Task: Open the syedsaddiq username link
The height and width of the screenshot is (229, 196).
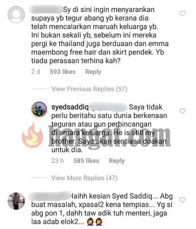Action: [x=70, y=107]
